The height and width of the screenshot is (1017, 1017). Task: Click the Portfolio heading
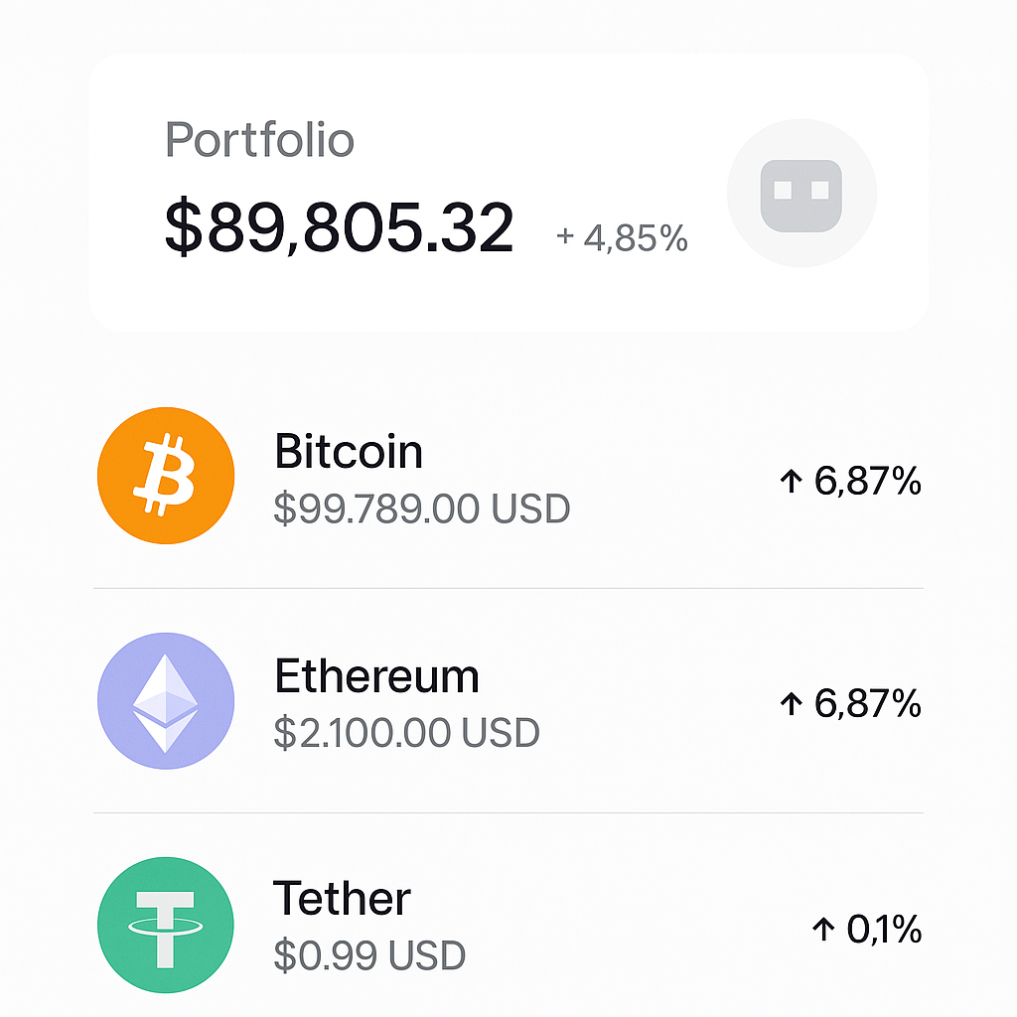[x=259, y=139]
